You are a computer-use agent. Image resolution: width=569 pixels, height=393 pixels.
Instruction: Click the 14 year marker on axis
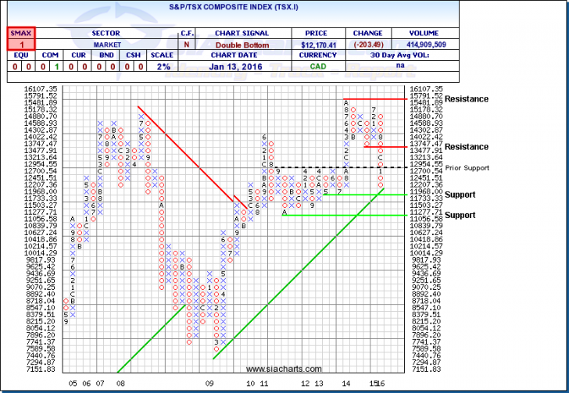[x=345, y=384]
